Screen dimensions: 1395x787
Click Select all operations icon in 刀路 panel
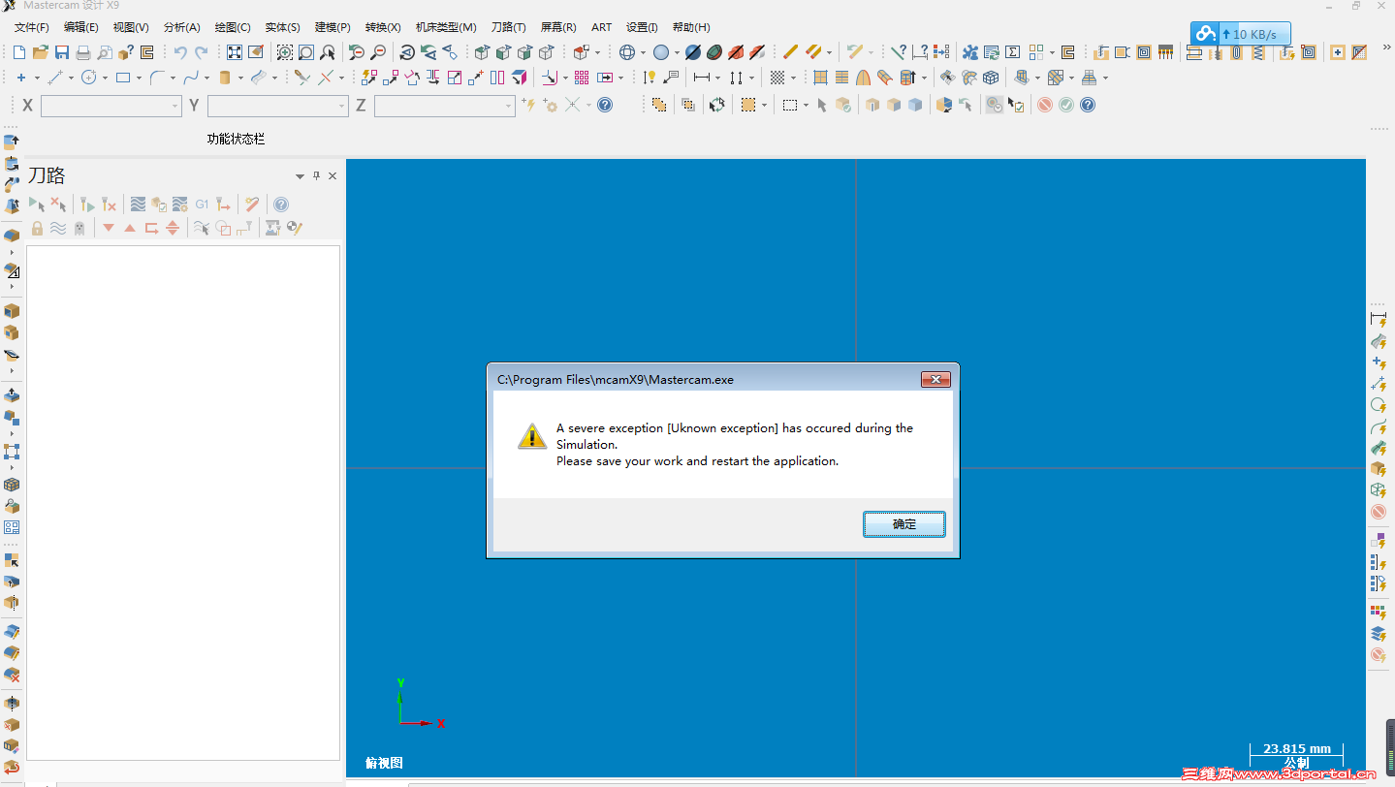(x=37, y=204)
